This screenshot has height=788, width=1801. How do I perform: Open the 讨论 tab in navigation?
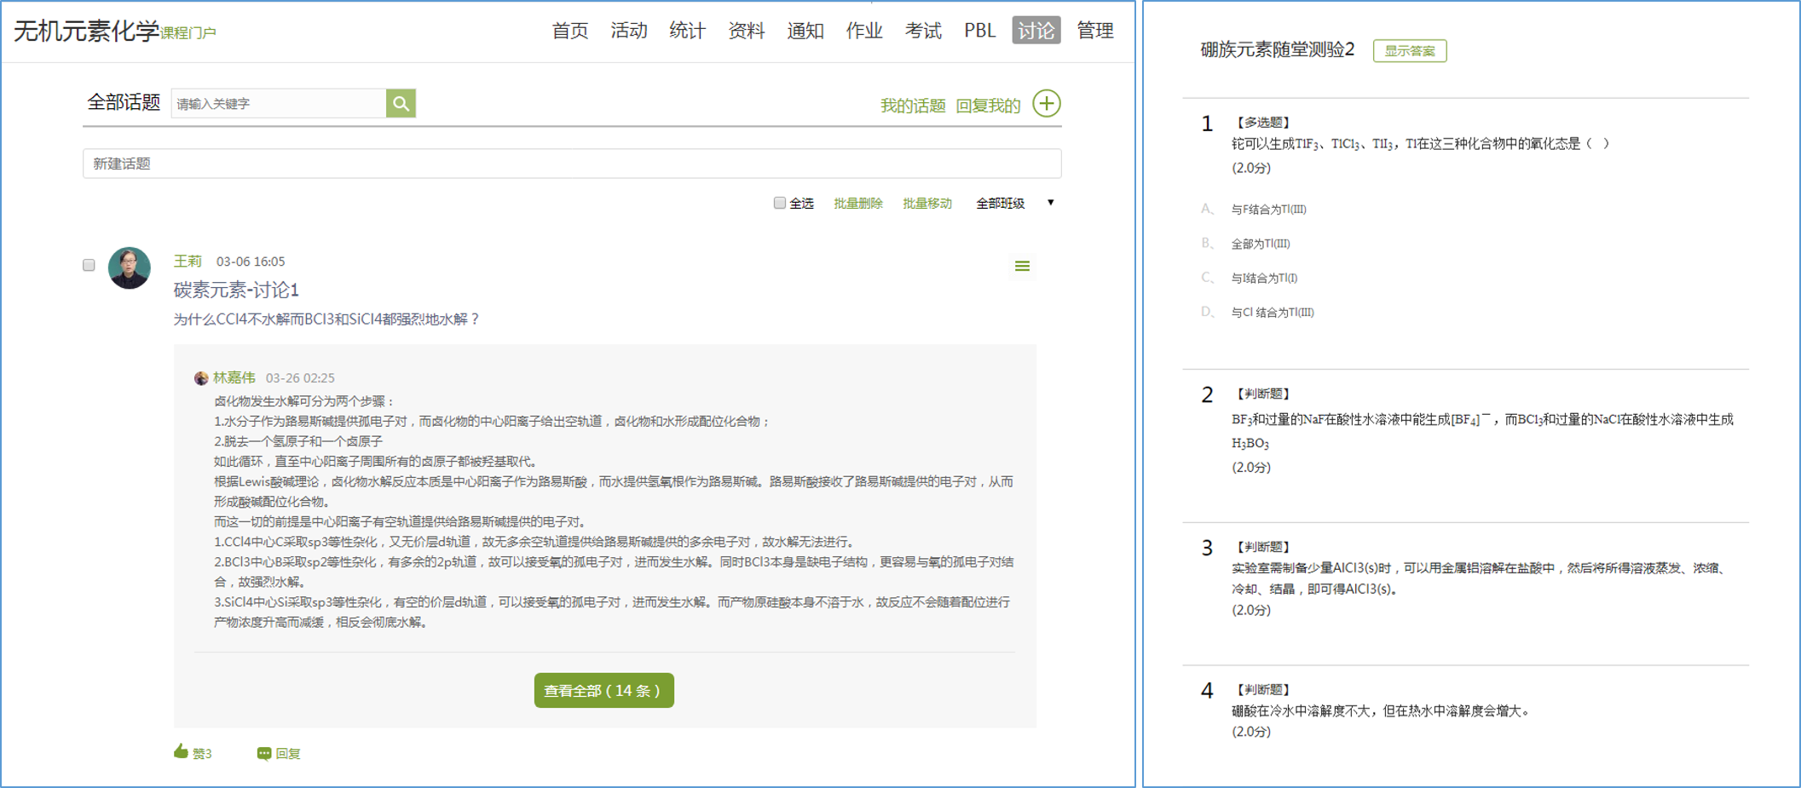(1036, 31)
